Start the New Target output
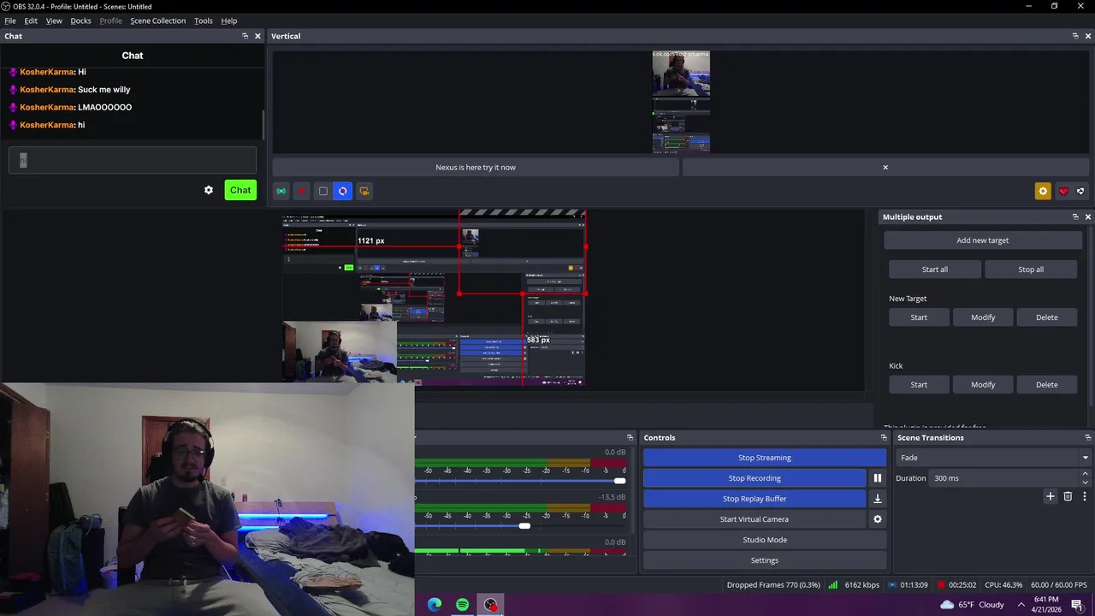Screen dimensions: 1095x616 (919, 317)
